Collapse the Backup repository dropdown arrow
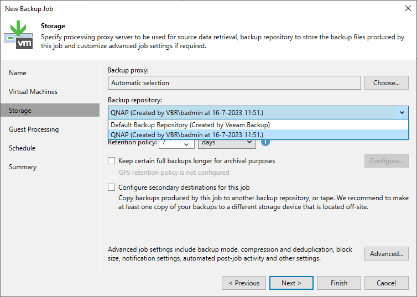Screen dimensions: 417x297 402,113
